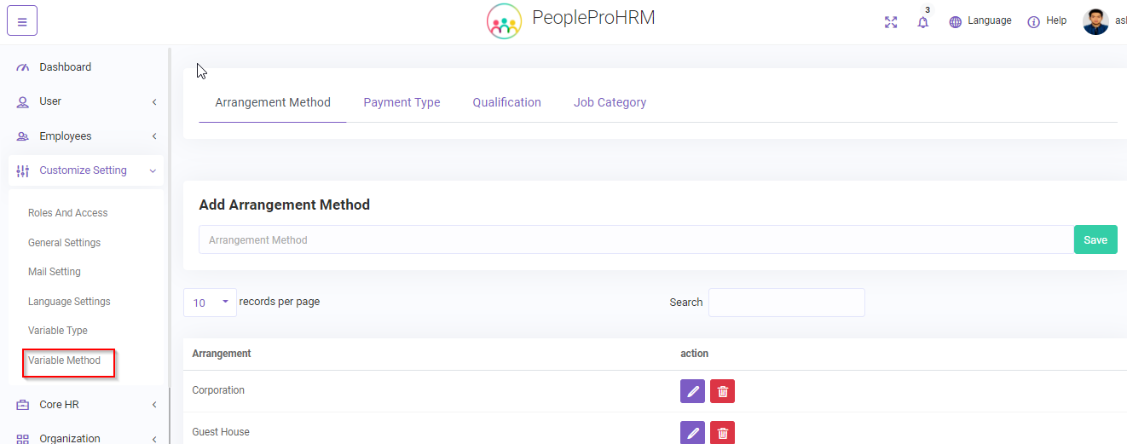Click the user profile avatar
This screenshot has width=1127, height=444.
[x=1095, y=21]
